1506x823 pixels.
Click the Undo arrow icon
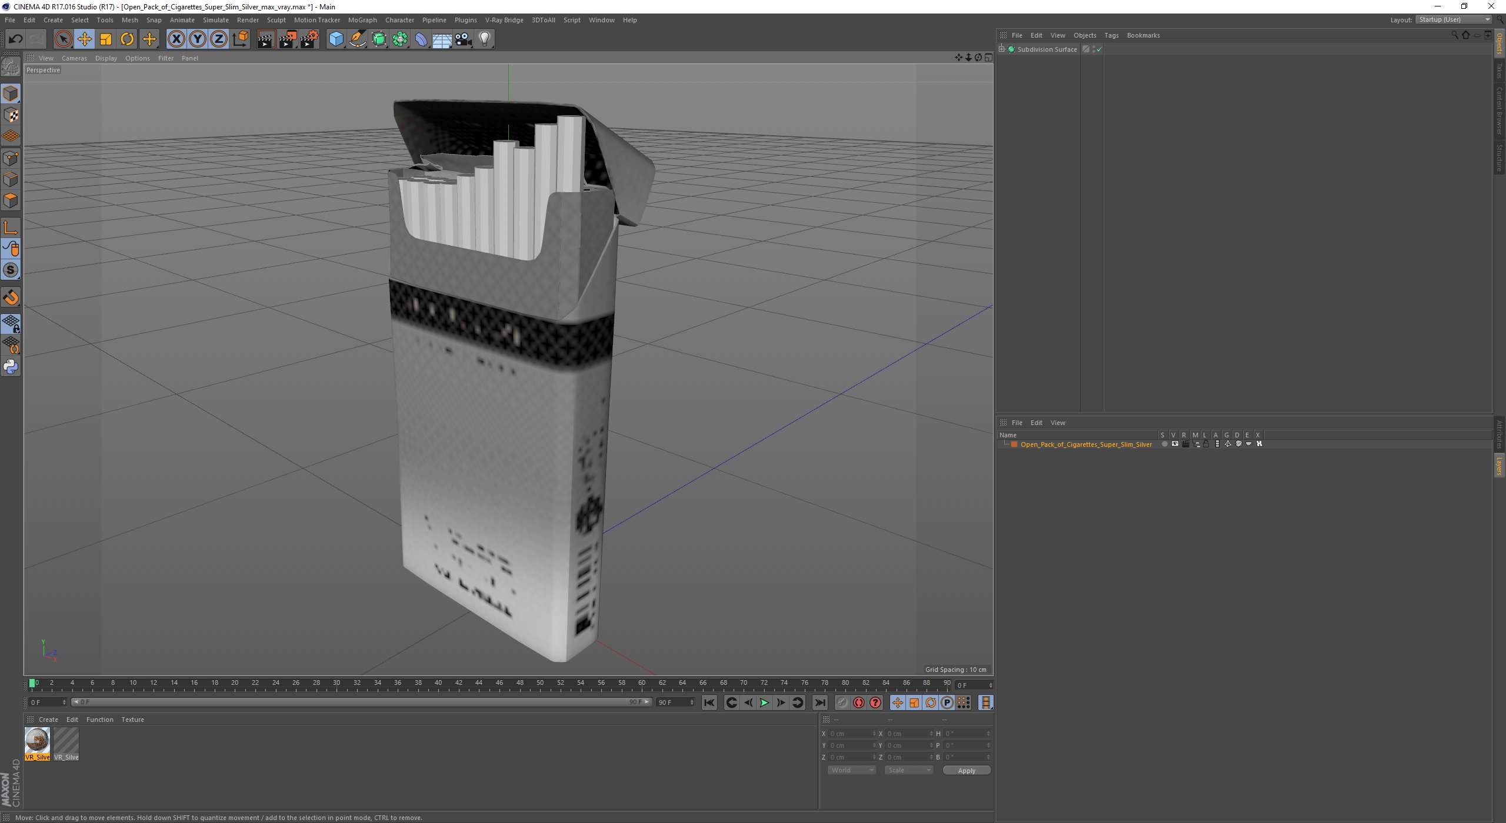[15, 39]
